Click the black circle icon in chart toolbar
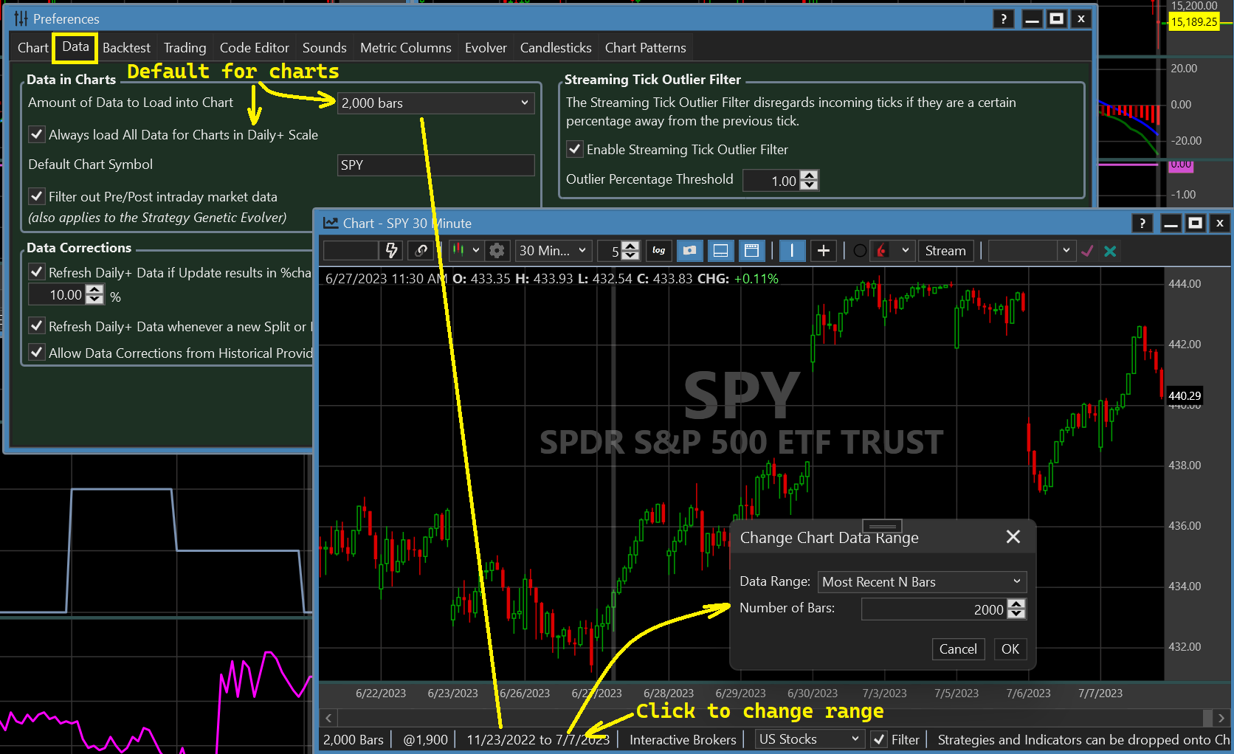The height and width of the screenshot is (754, 1234). click(x=860, y=251)
